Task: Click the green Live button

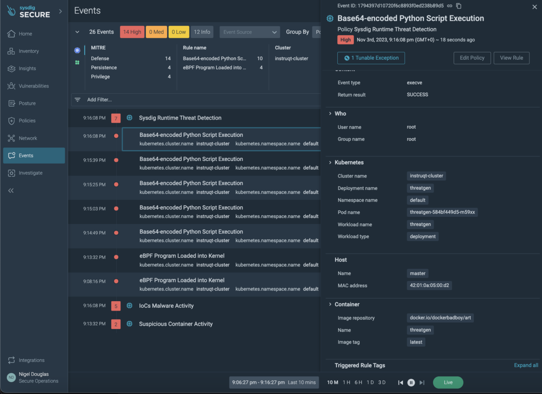Action: [448, 382]
